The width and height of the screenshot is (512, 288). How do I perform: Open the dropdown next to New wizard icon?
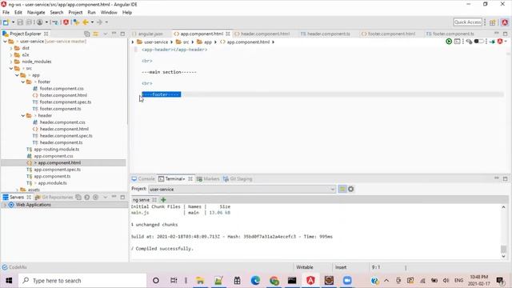pos(13,22)
